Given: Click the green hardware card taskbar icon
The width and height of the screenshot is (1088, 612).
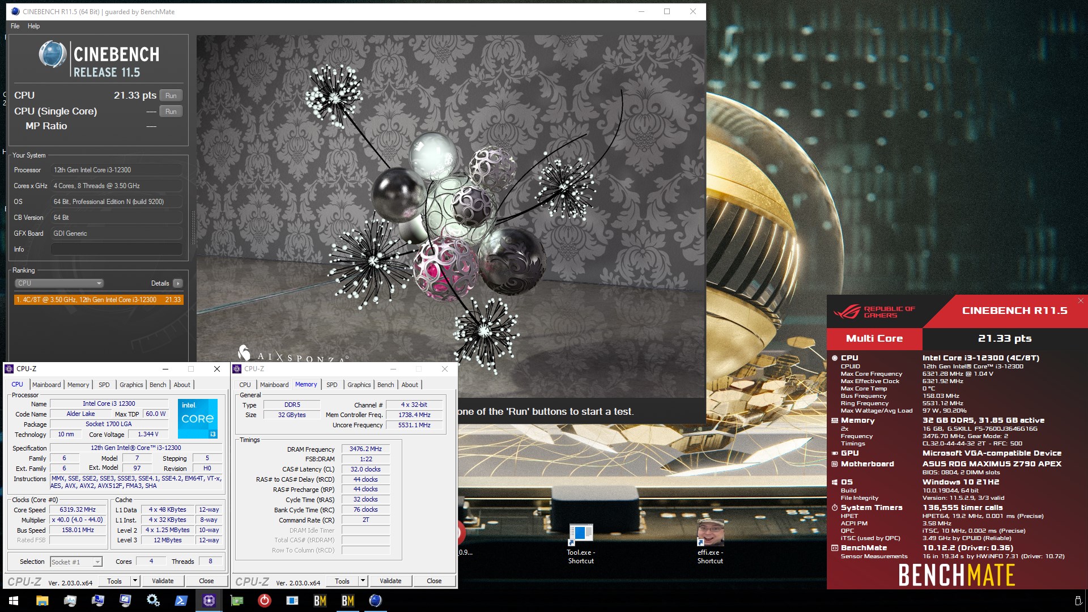Looking at the screenshot, I should coord(236,601).
